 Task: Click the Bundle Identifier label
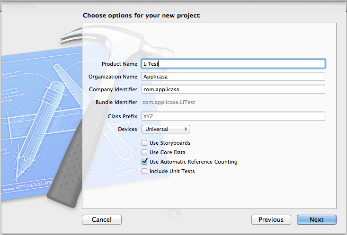pos(116,102)
